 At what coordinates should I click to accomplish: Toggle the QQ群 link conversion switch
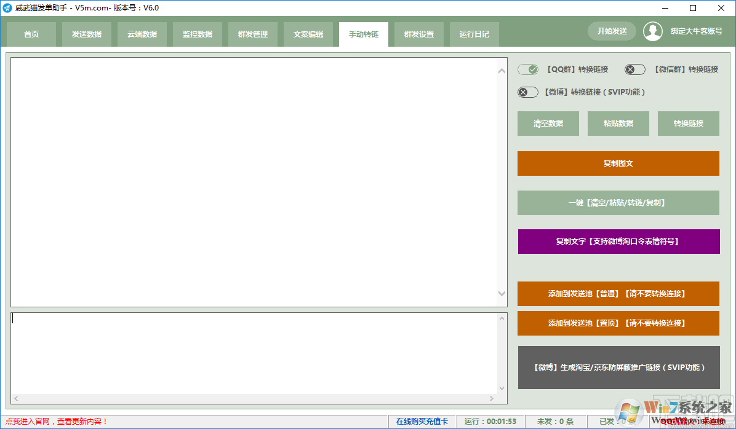tap(528, 69)
